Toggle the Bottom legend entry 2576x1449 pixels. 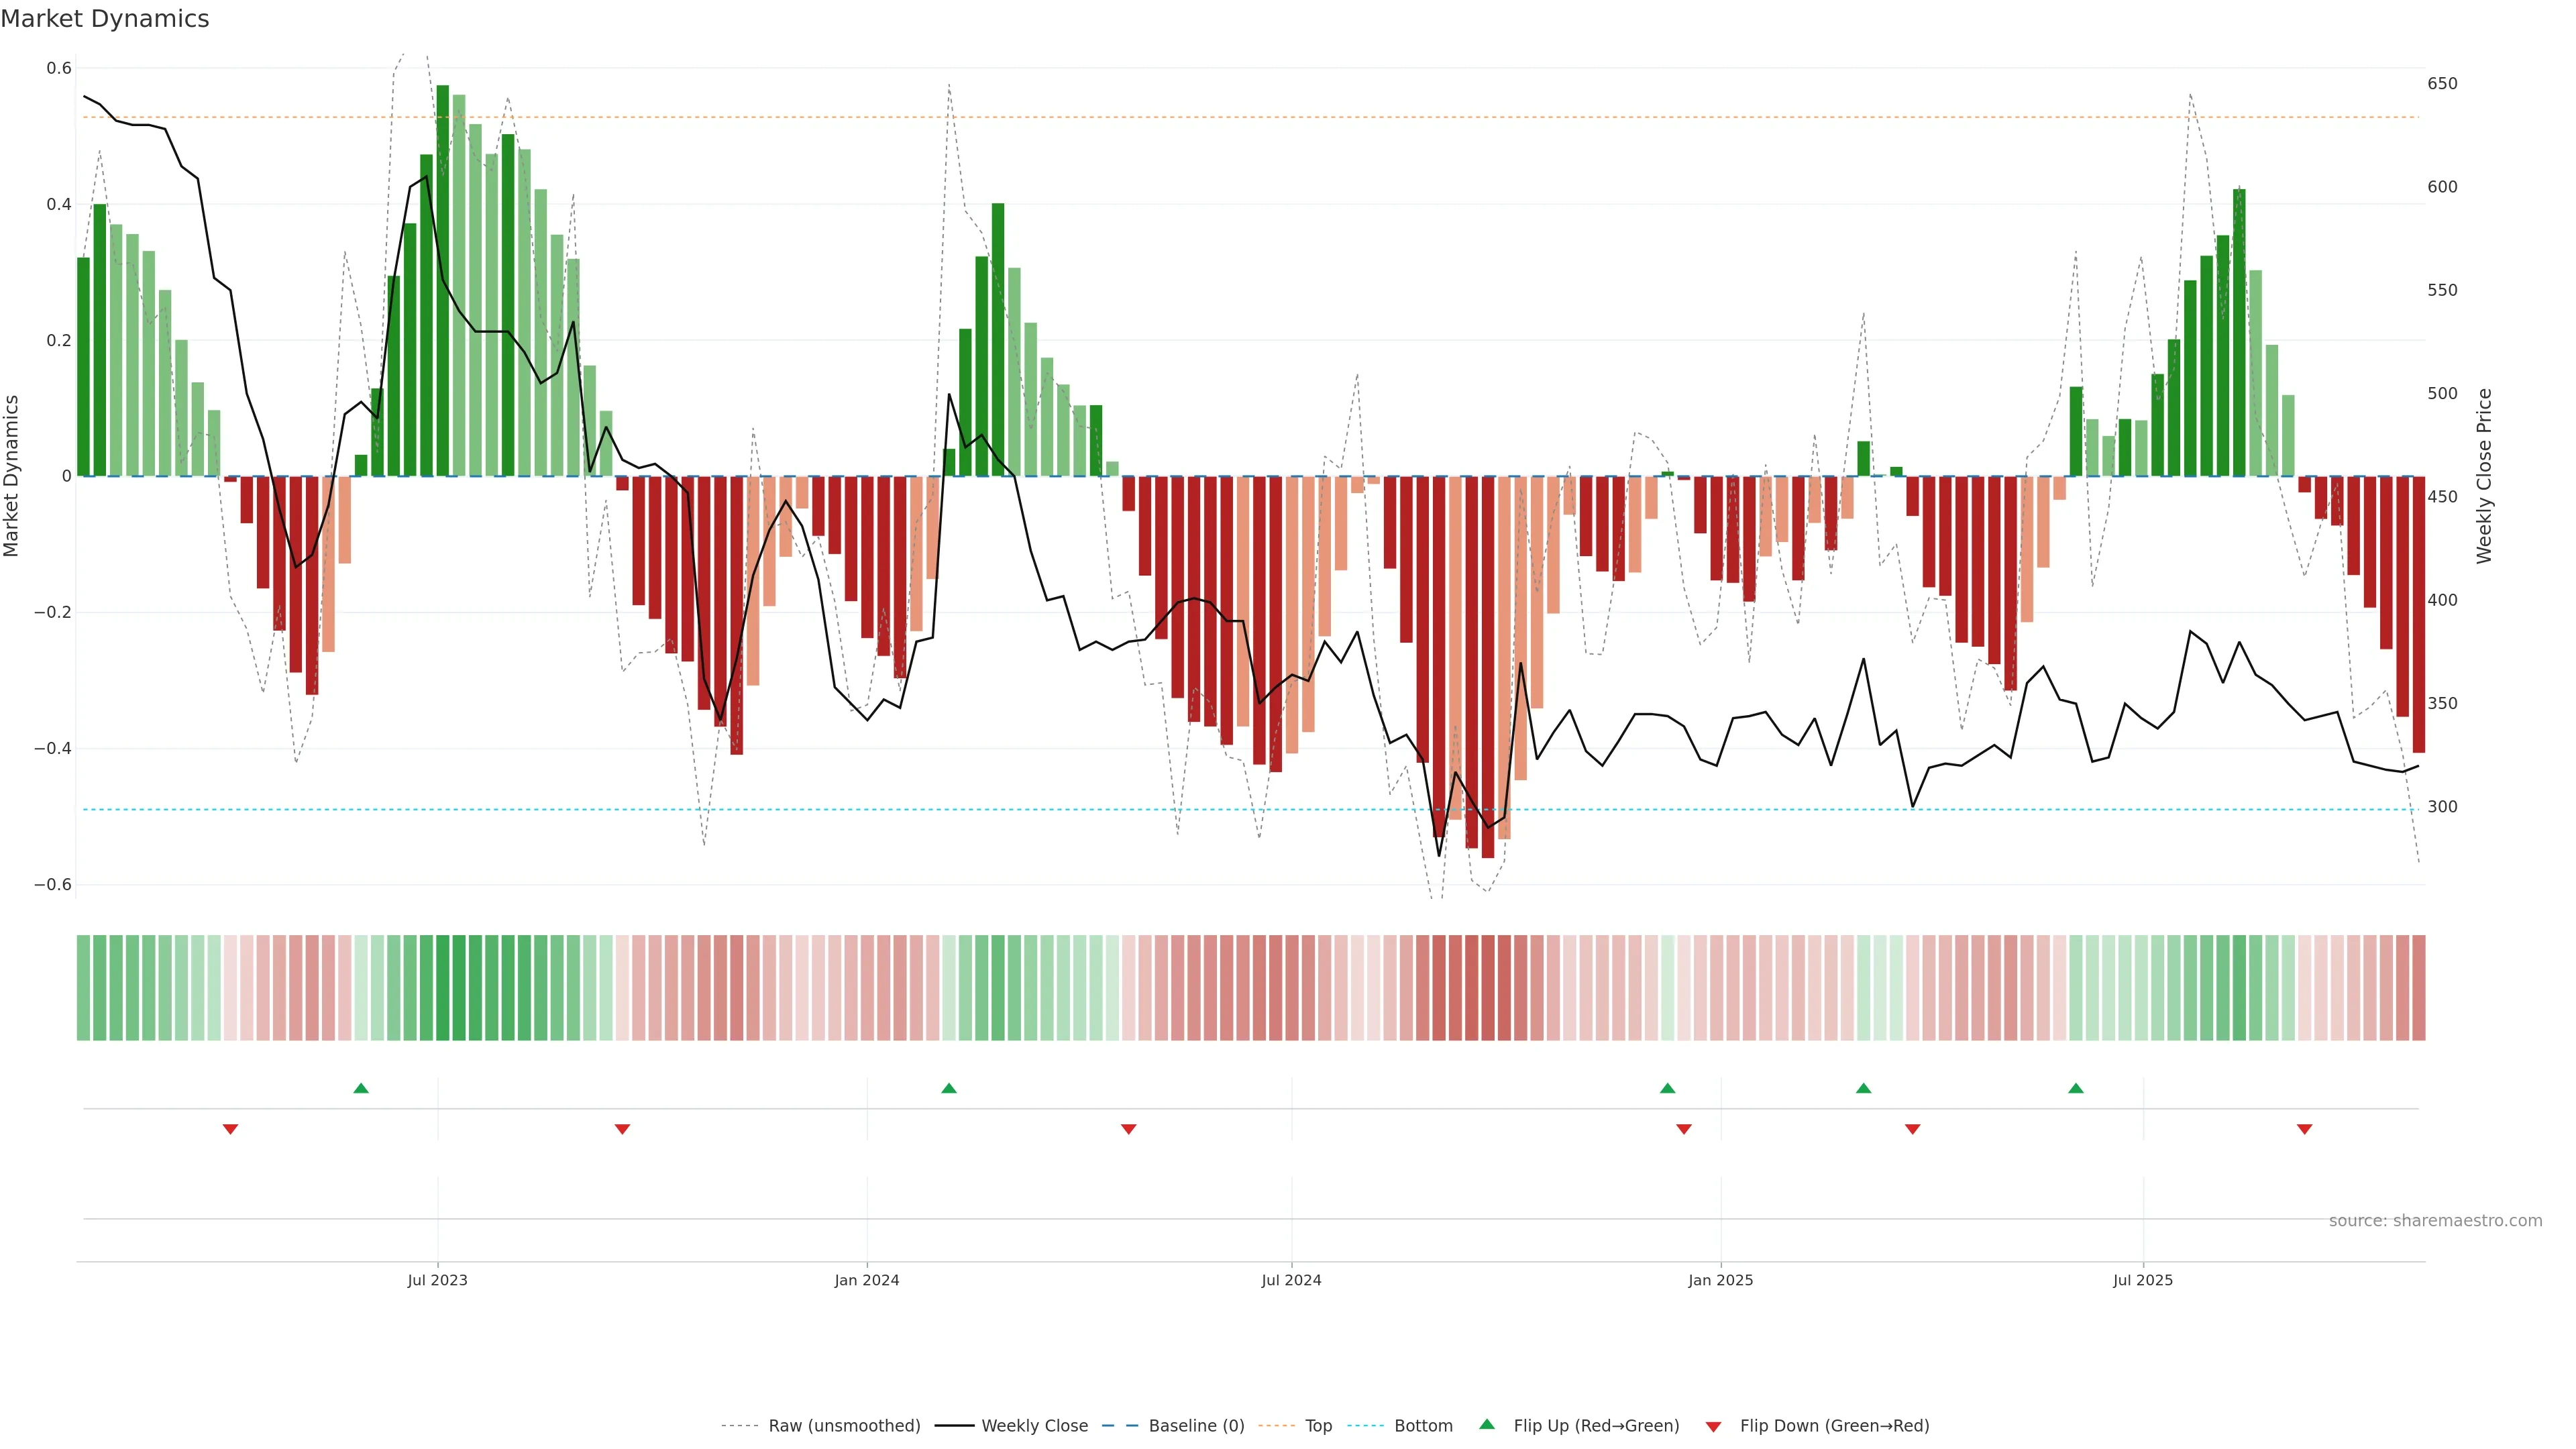tap(1423, 1426)
